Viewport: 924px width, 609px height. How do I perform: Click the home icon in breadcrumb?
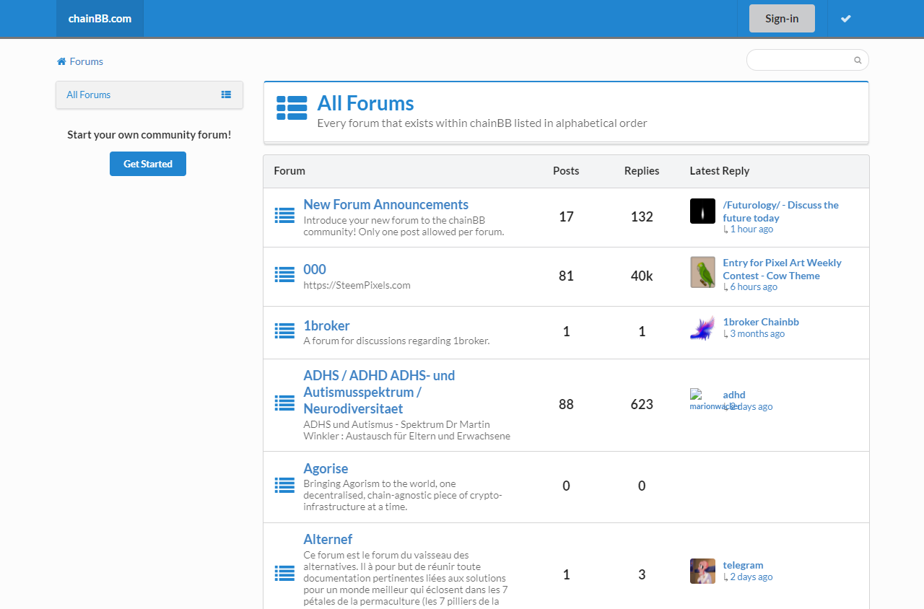tap(61, 61)
